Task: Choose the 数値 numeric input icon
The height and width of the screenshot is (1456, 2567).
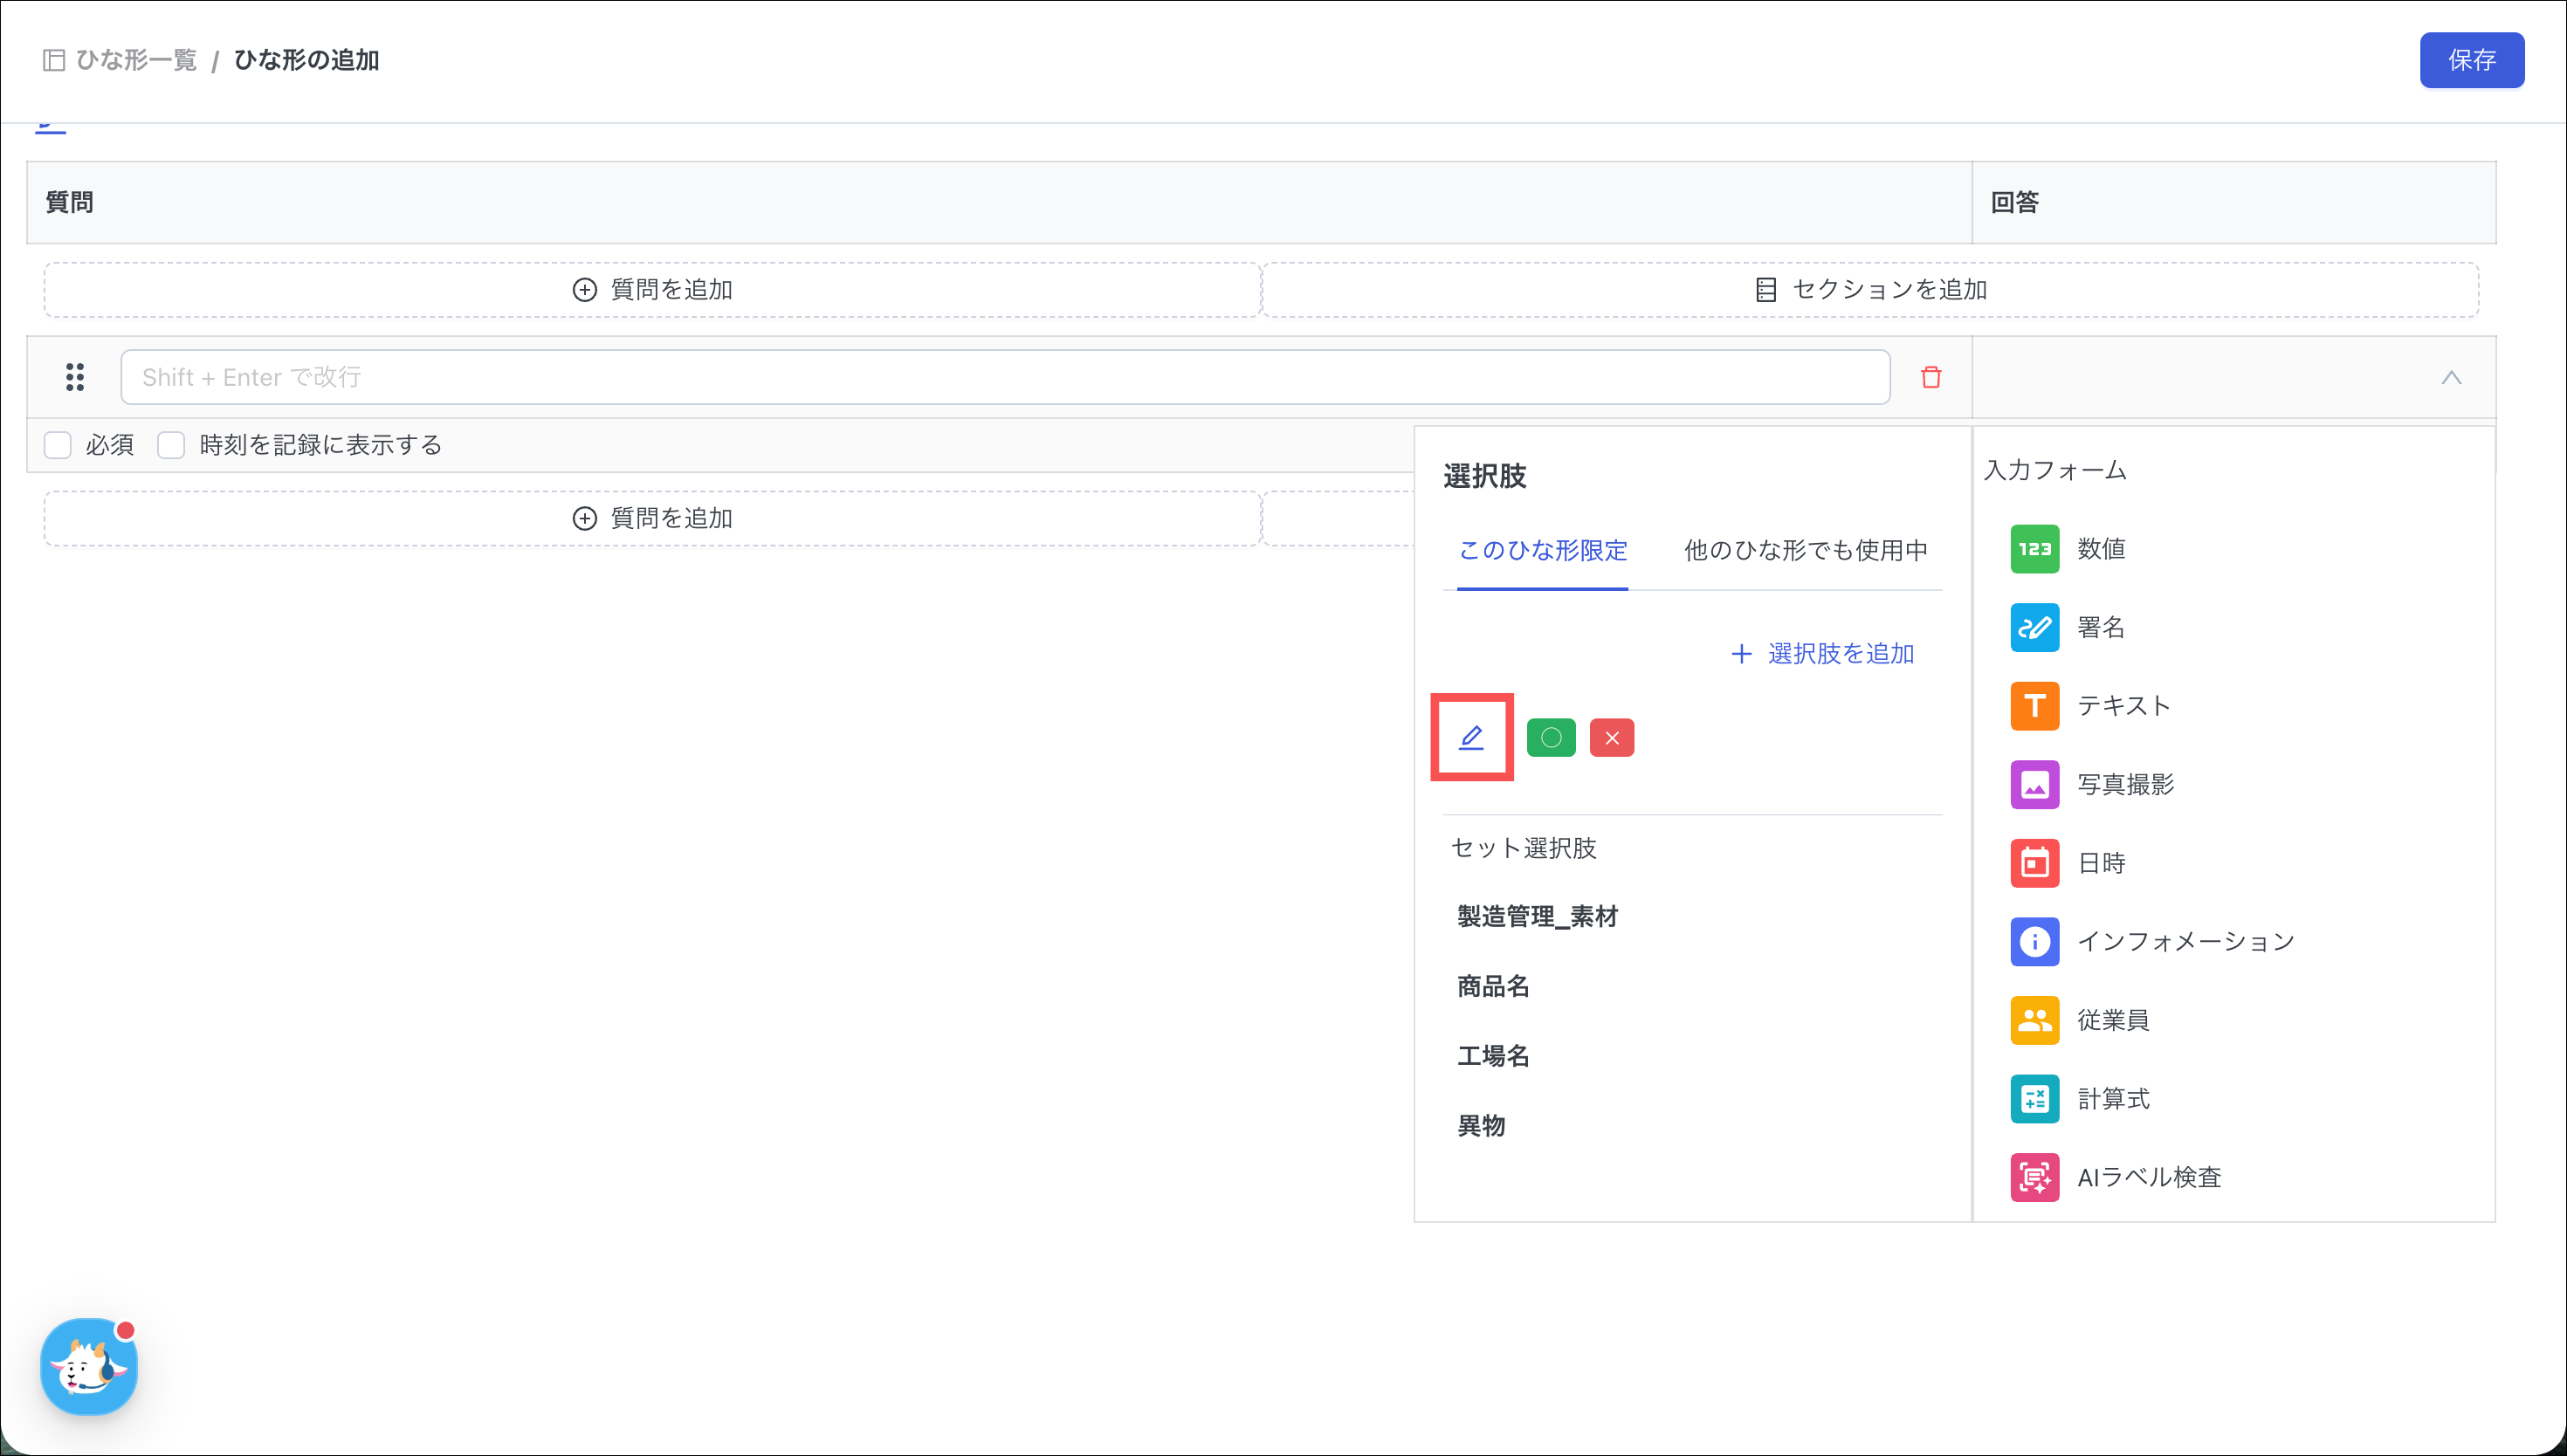Action: tap(2034, 549)
